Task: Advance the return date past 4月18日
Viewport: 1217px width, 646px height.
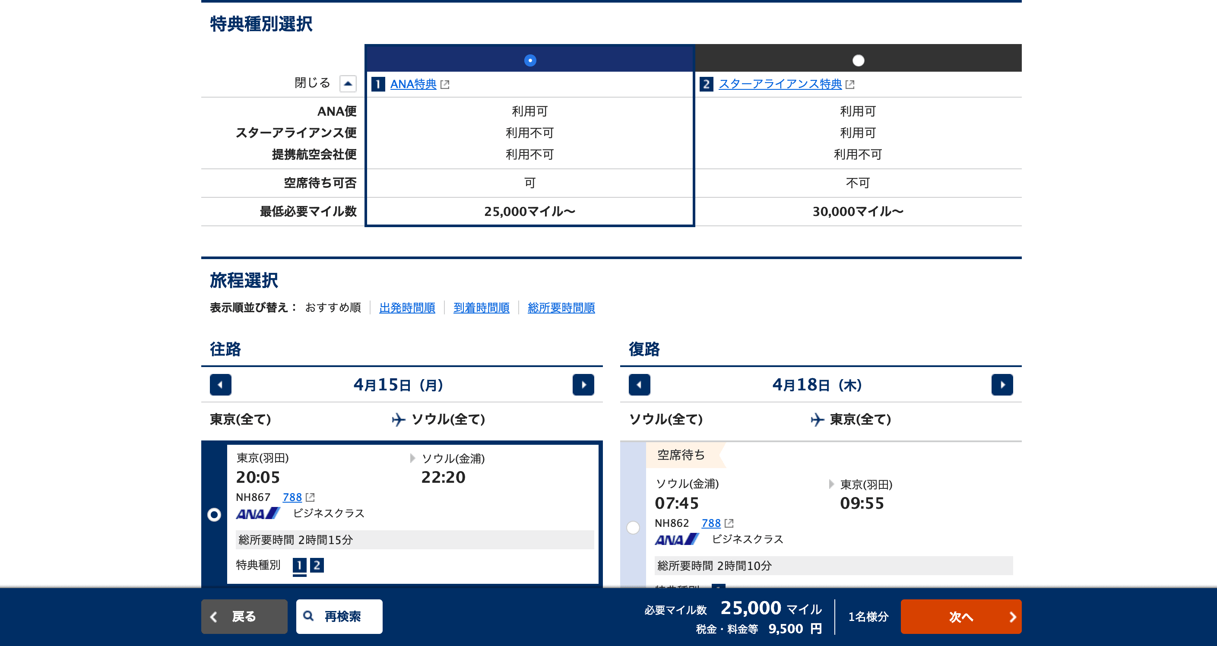Action: point(1002,385)
